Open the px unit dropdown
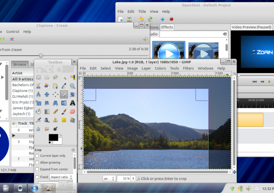Viewport: 274px width, 193px height. [109, 179]
